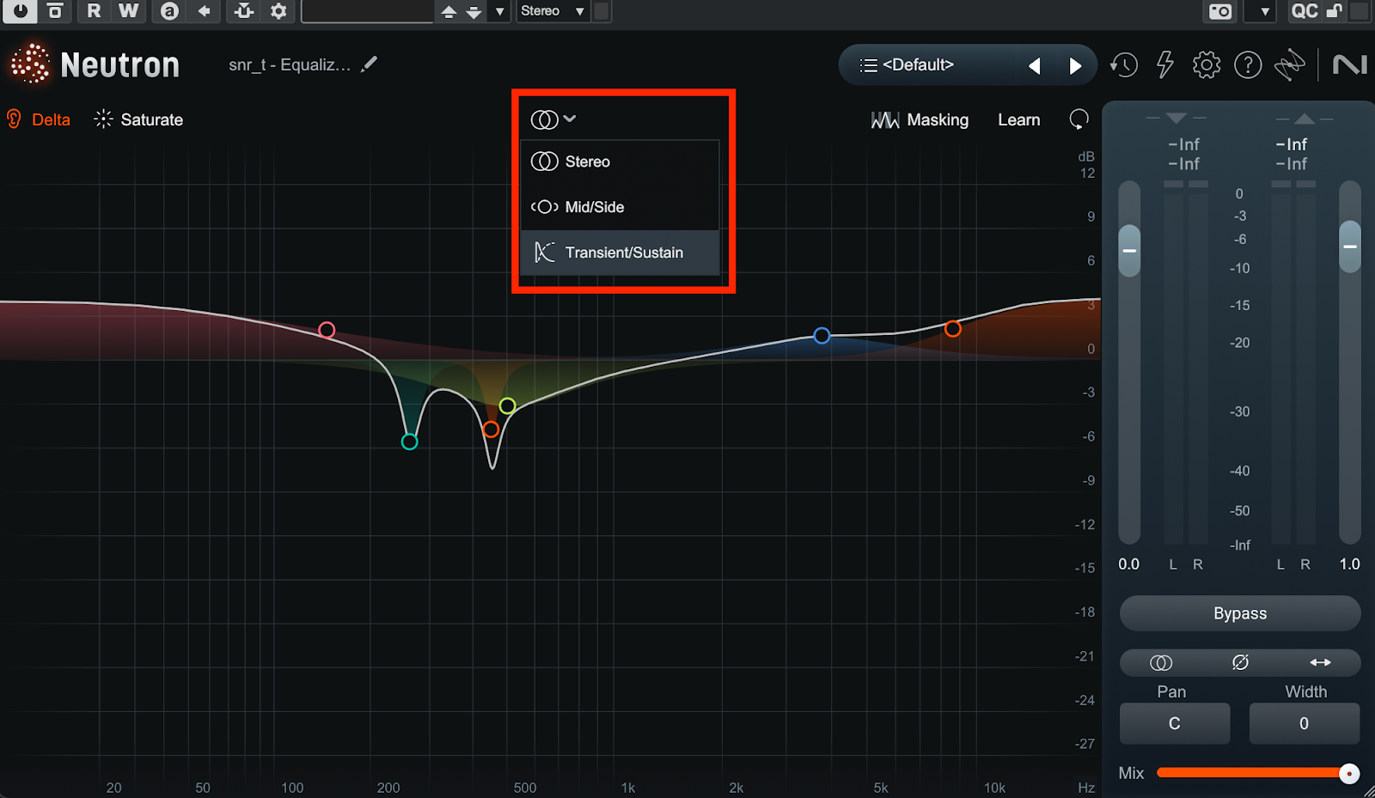Expand the channel mode dropdown chevron
Image resolution: width=1375 pixels, height=798 pixels.
pyautogui.click(x=569, y=119)
